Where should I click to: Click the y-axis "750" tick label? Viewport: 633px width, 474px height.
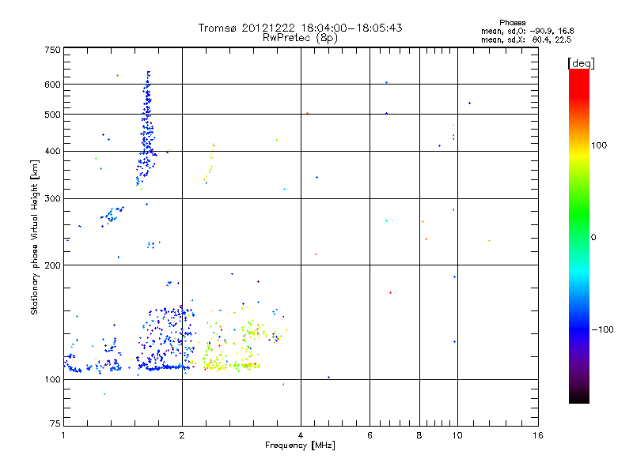[52, 50]
